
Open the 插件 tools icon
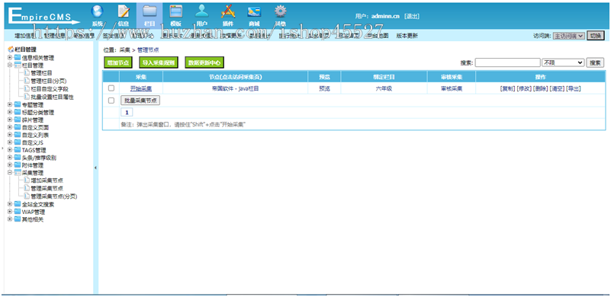click(x=228, y=11)
